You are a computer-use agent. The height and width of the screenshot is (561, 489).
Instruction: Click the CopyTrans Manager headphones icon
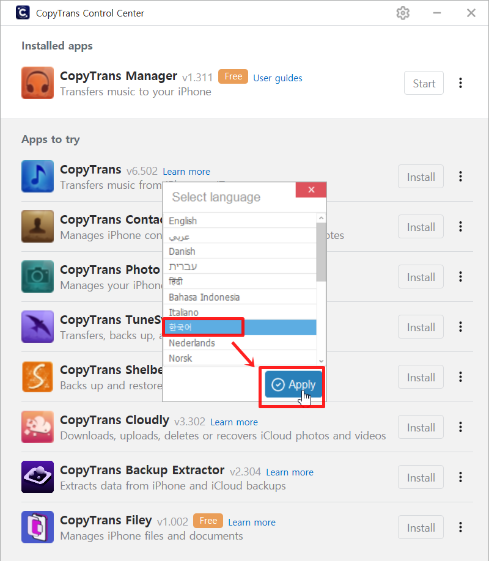(37, 82)
